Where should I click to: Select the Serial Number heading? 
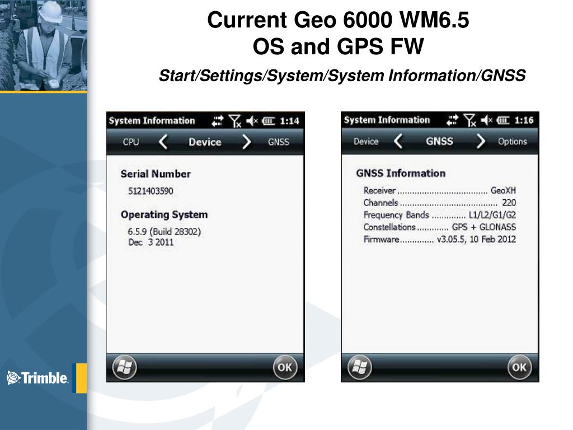point(156,174)
